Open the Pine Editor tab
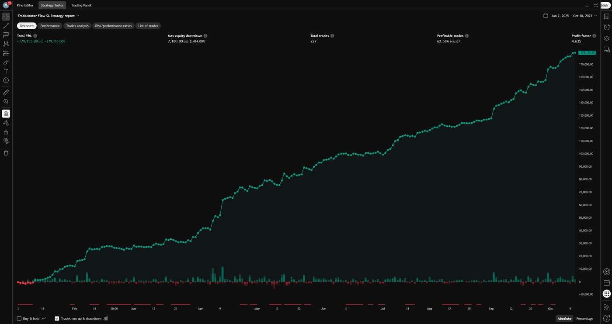 [25, 5]
